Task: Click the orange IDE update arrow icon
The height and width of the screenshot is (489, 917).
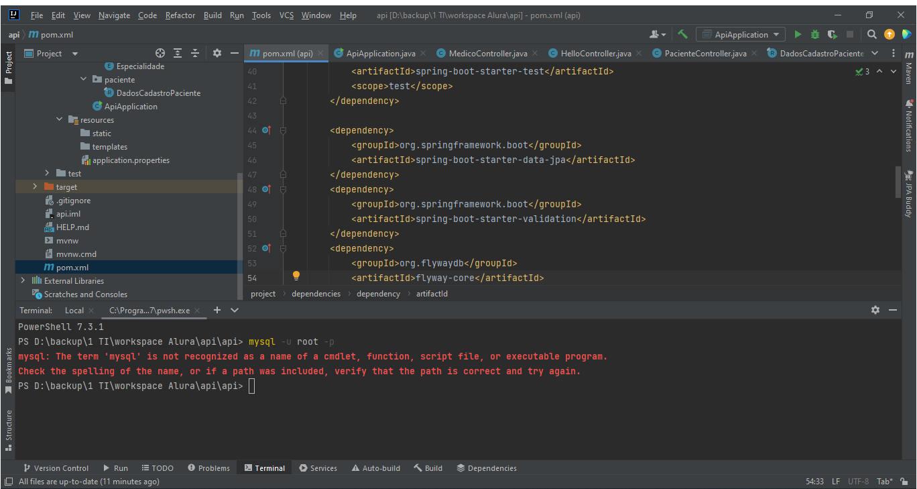Action: (x=890, y=34)
